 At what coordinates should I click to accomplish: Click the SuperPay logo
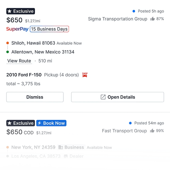click(17, 29)
